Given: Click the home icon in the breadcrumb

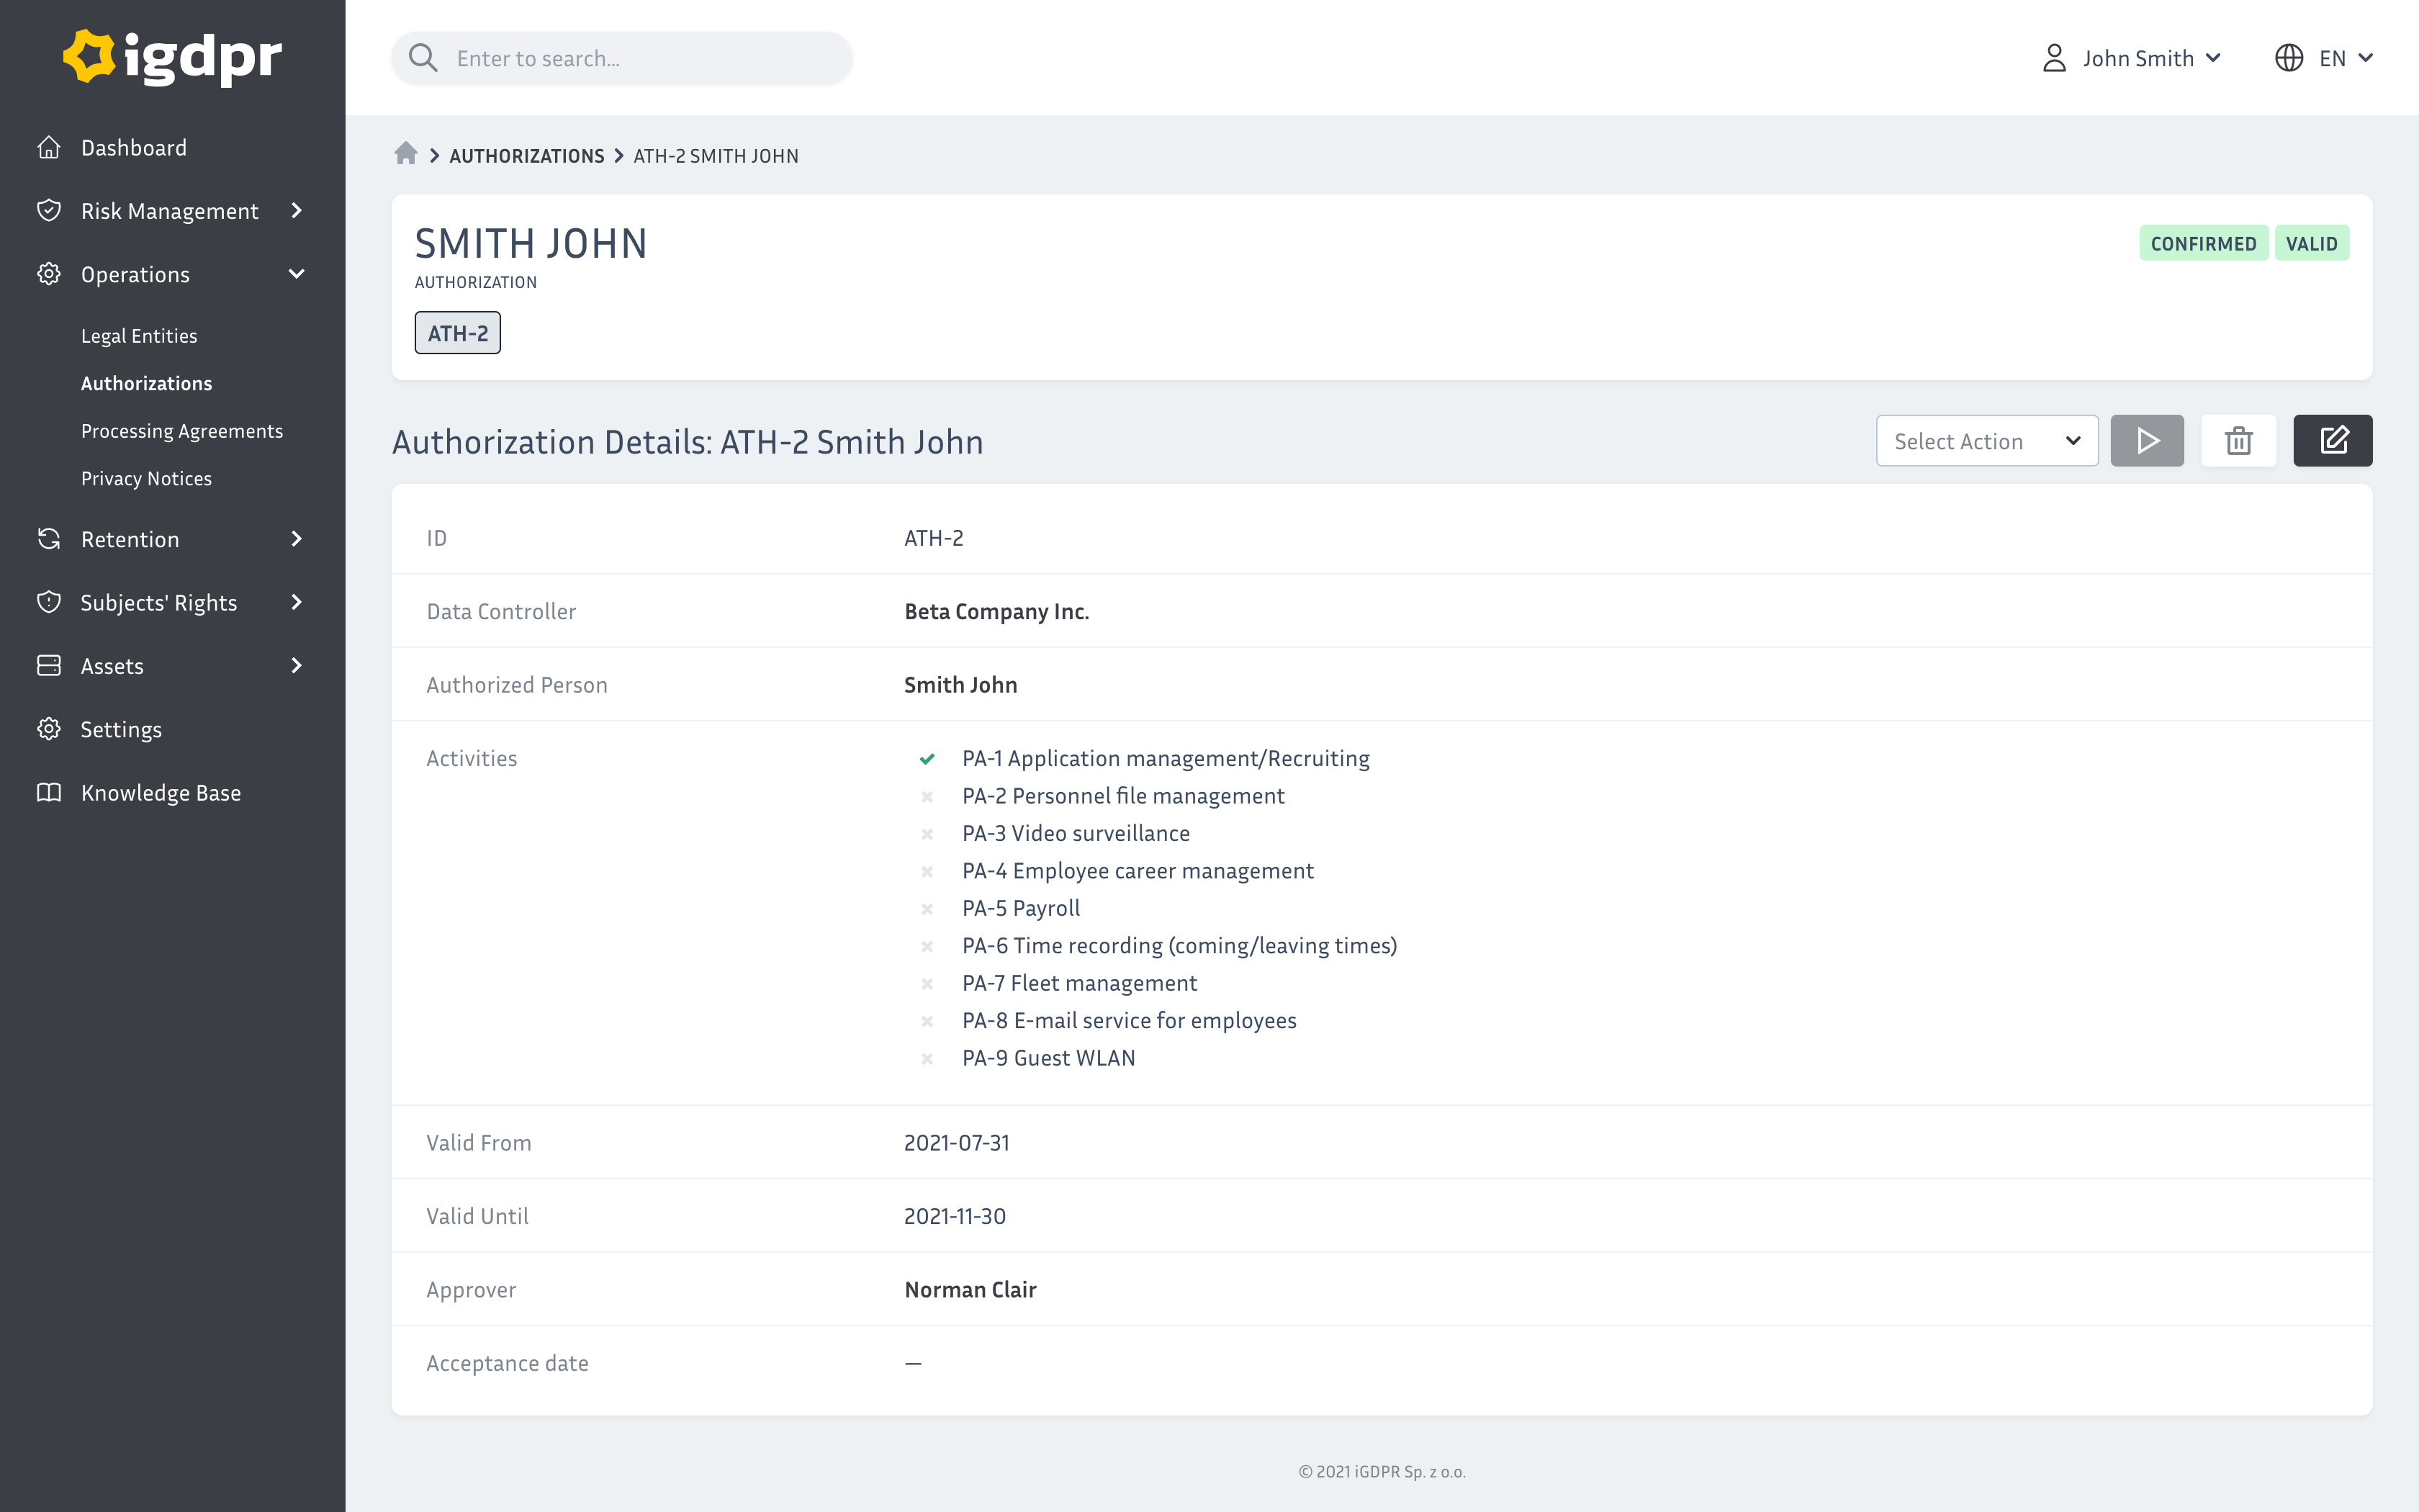Looking at the screenshot, I should 406,154.
